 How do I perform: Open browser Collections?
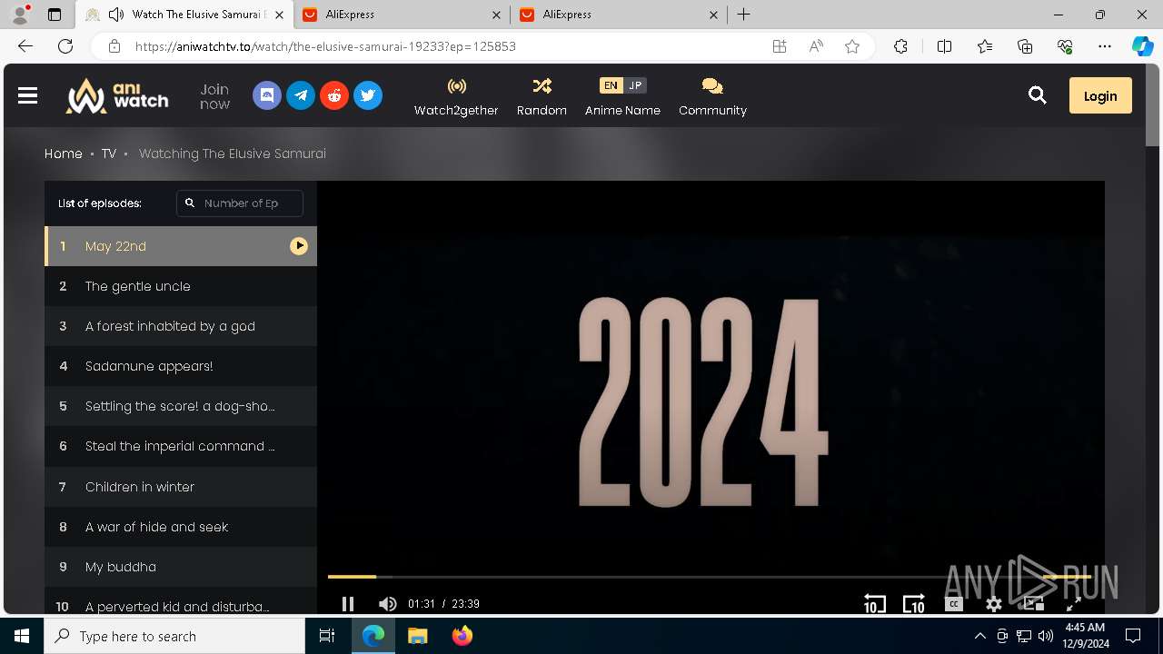click(1025, 46)
